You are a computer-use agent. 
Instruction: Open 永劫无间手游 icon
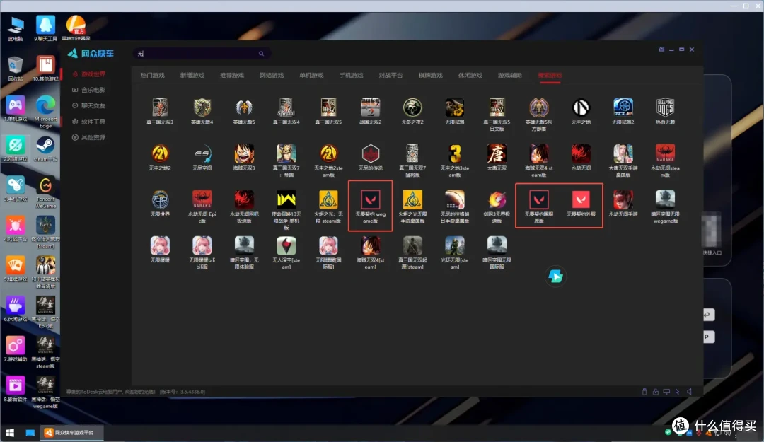(623, 199)
